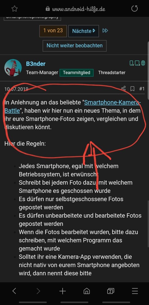Open tab switcher showing 2 tabs
The image size is (149, 305).
pyautogui.click(x=110, y=291)
